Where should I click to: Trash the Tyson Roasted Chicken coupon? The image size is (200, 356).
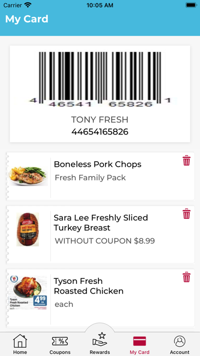186,277
